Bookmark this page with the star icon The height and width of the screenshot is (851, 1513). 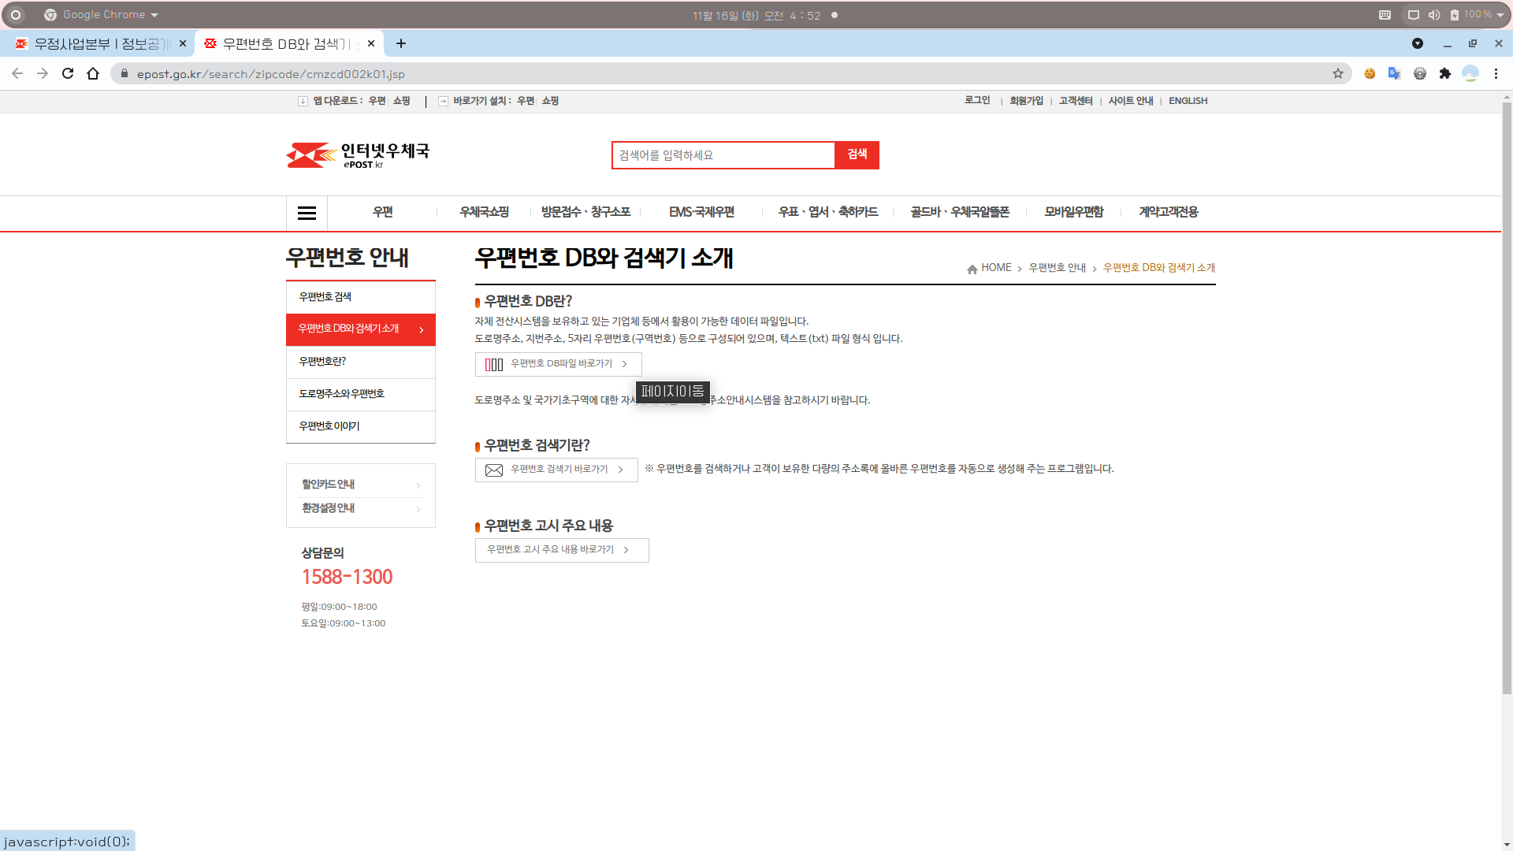pyautogui.click(x=1337, y=73)
